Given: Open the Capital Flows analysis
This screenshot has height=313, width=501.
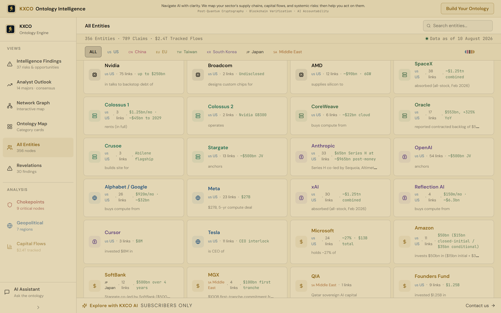Looking at the screenshot, I should tap(38, 247).
